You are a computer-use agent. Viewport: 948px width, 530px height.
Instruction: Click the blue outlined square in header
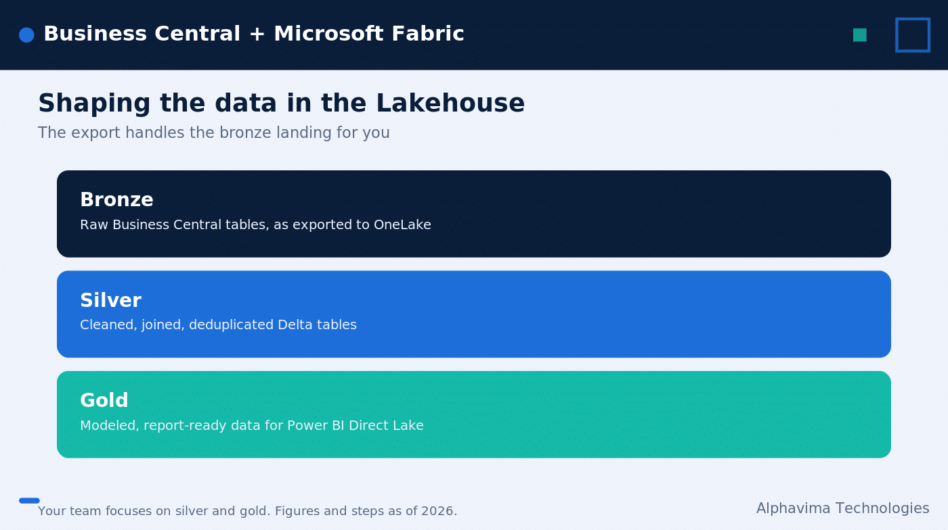(x=913, y=34)
